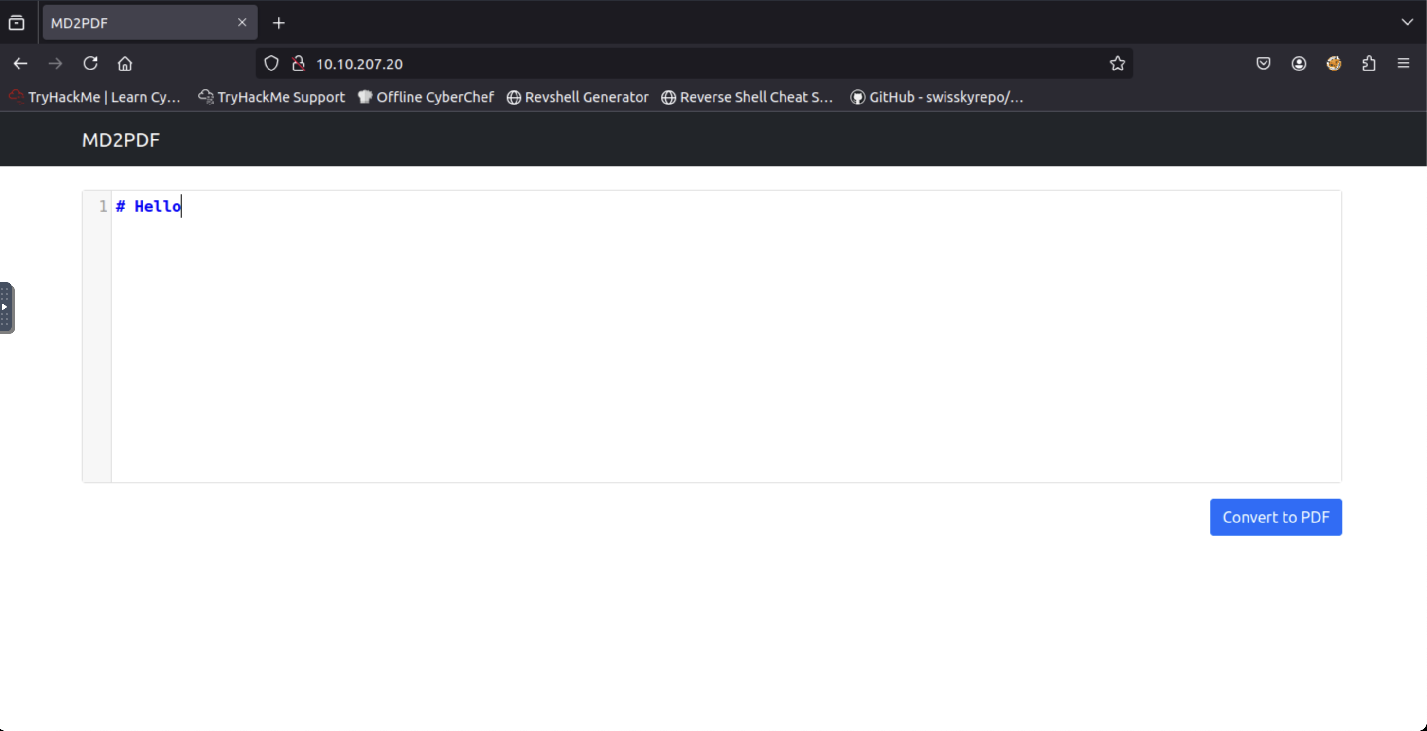The image size is (1427, 731).
Task: Click line number 1 in the gutter
Action: coord(103,207)
